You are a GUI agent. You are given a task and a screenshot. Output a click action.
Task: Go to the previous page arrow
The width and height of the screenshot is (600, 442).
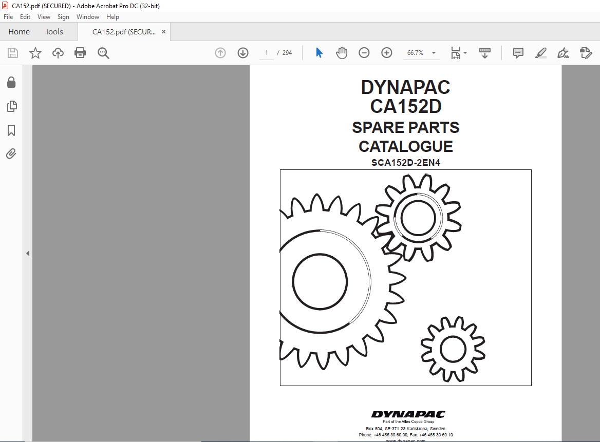click(x=220, y=53)
